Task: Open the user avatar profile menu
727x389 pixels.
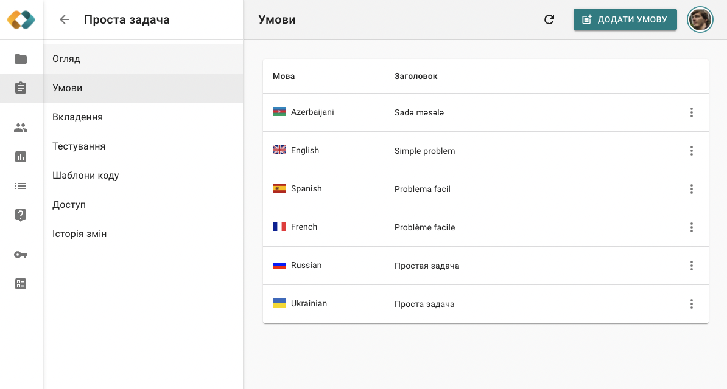Action: coord(700,19)
